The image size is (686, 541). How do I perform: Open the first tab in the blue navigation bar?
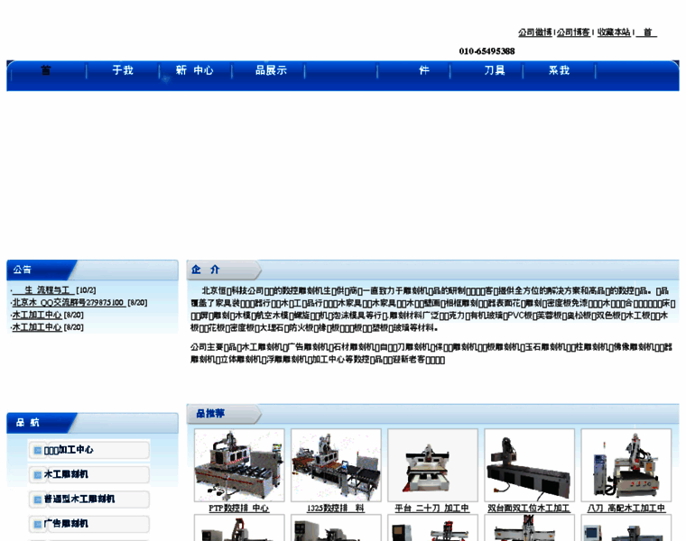(x=46, y=70)
